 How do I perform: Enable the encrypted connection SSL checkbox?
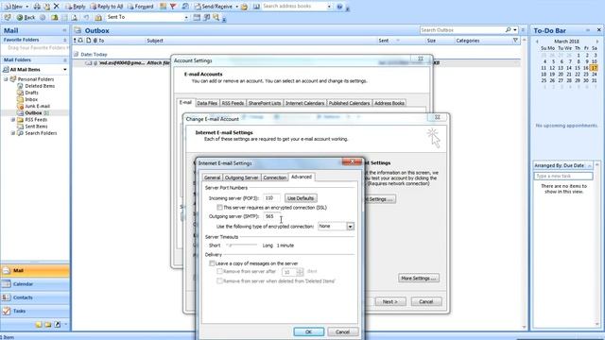219,208
